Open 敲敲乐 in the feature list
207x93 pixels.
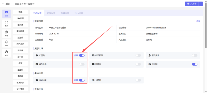[20, 70]
